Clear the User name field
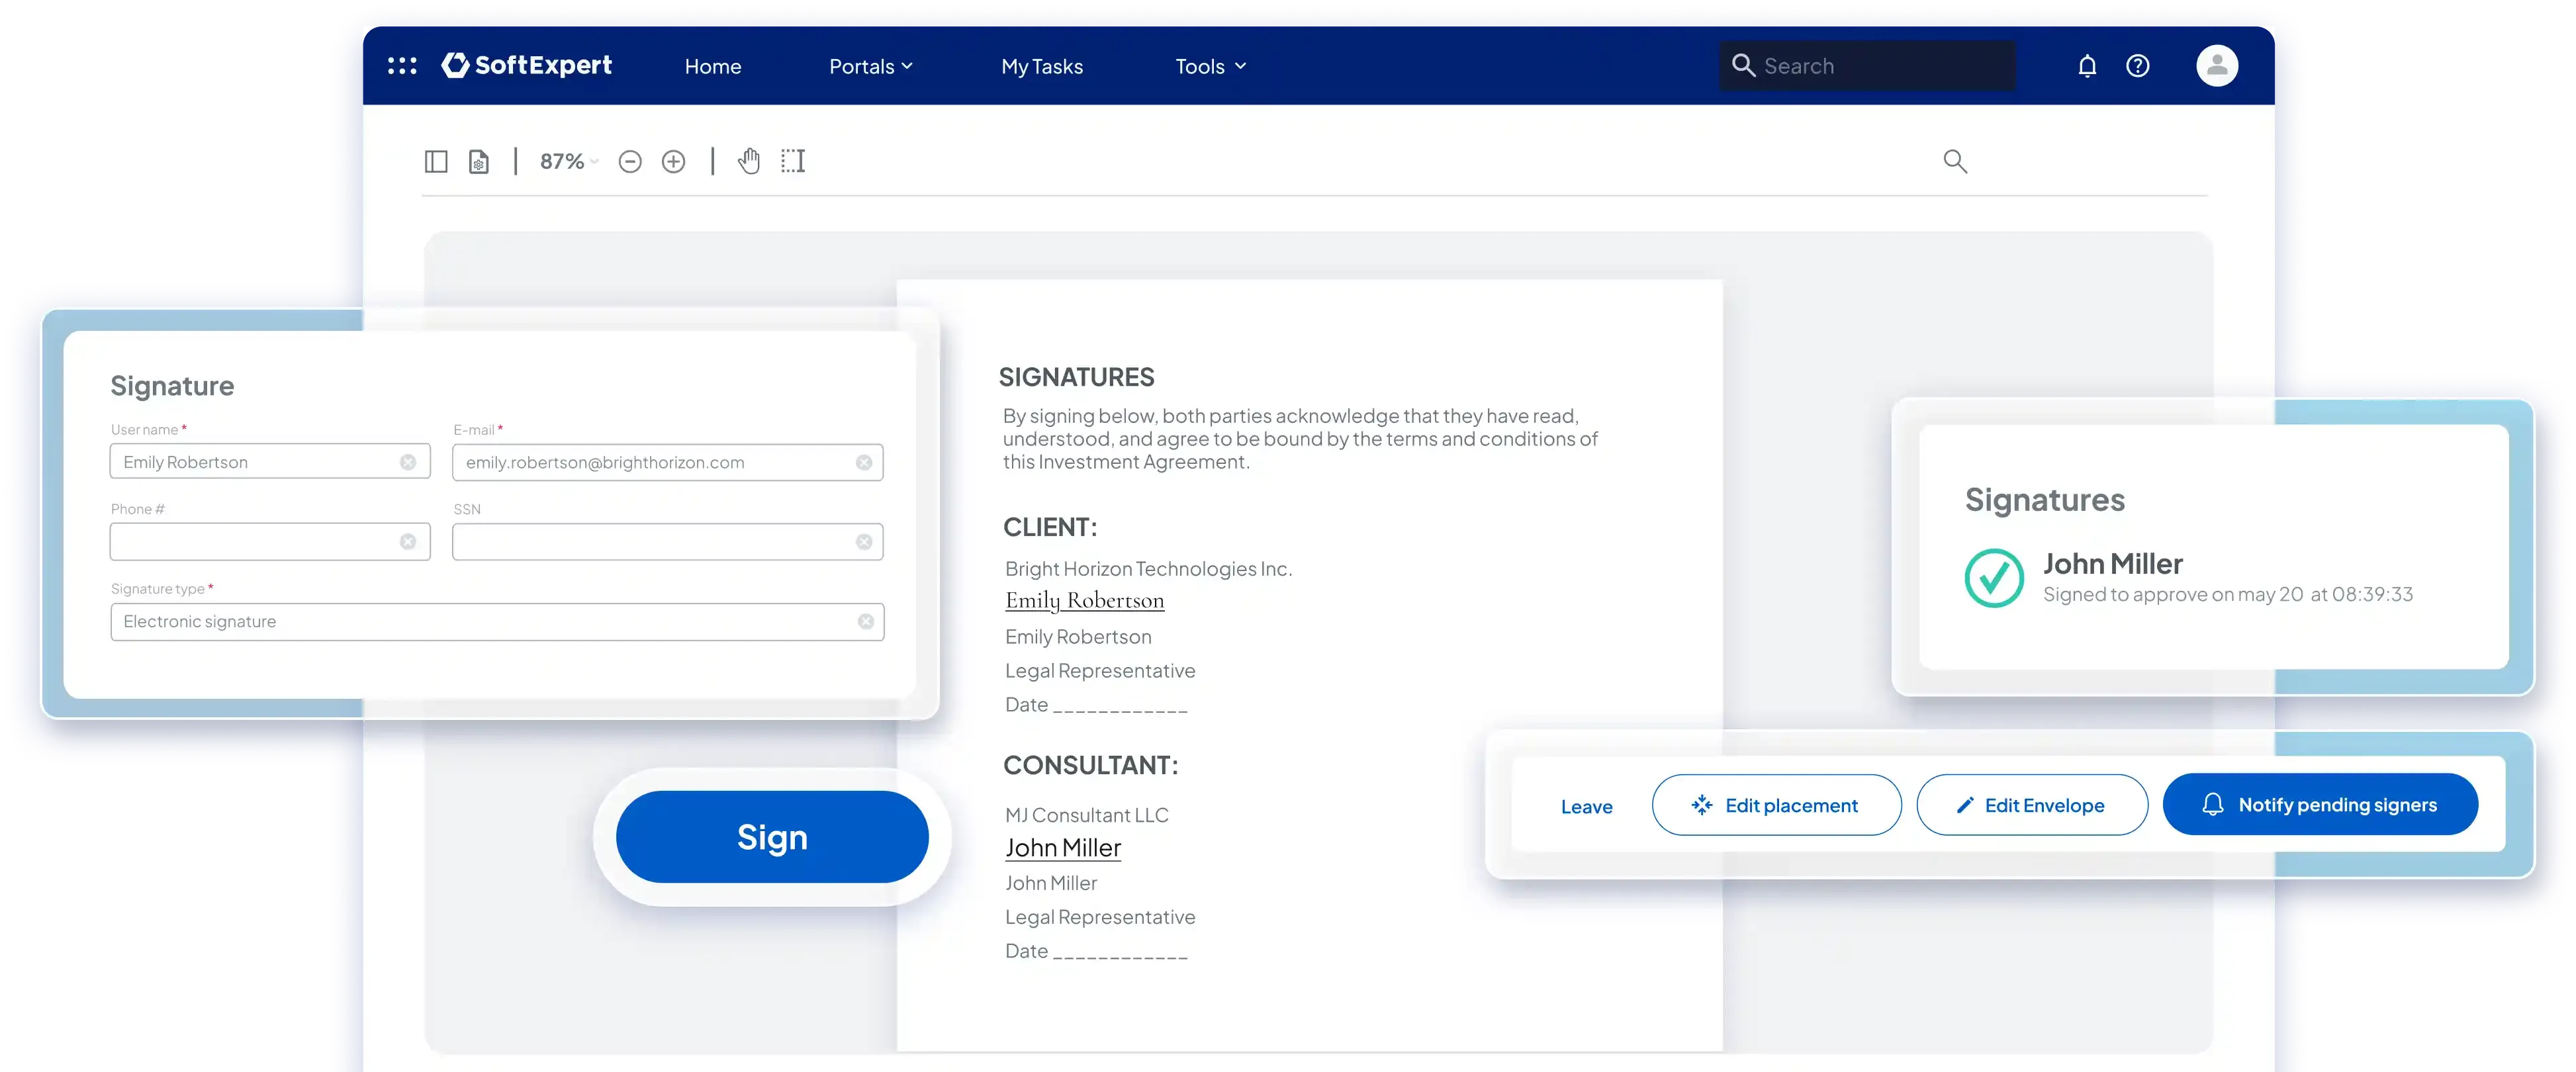 408,462
